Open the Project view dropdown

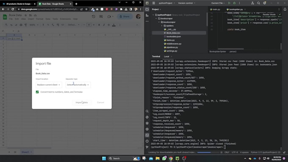click(x=156, y=9)
